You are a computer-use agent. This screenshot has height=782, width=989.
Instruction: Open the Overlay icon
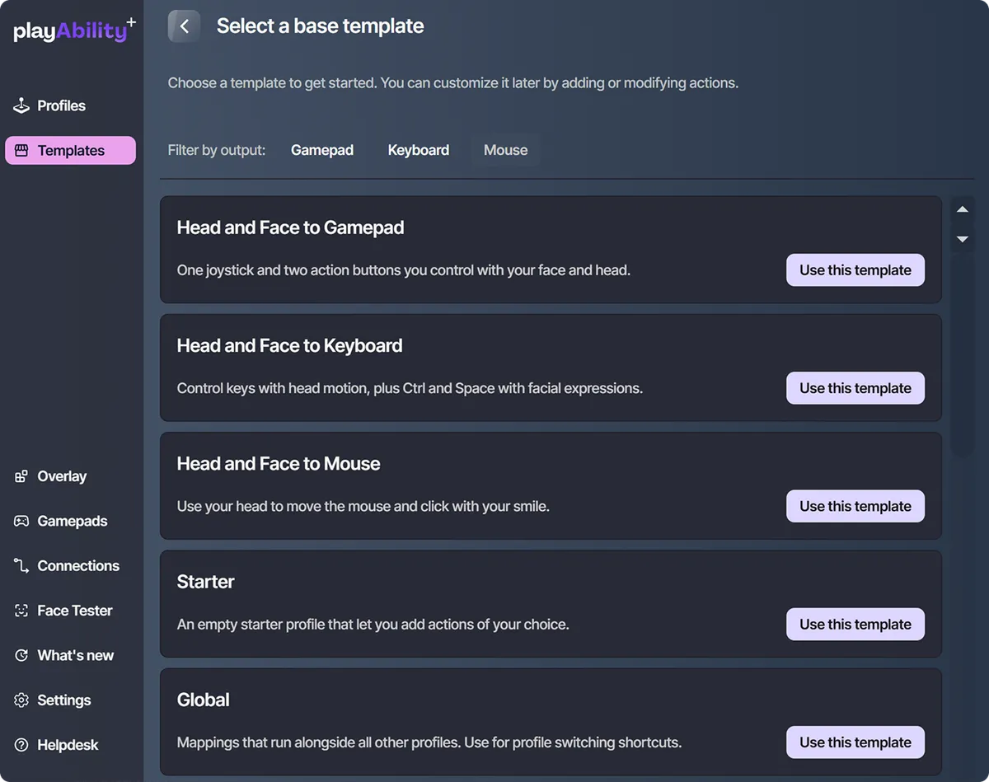click(20, 476)
